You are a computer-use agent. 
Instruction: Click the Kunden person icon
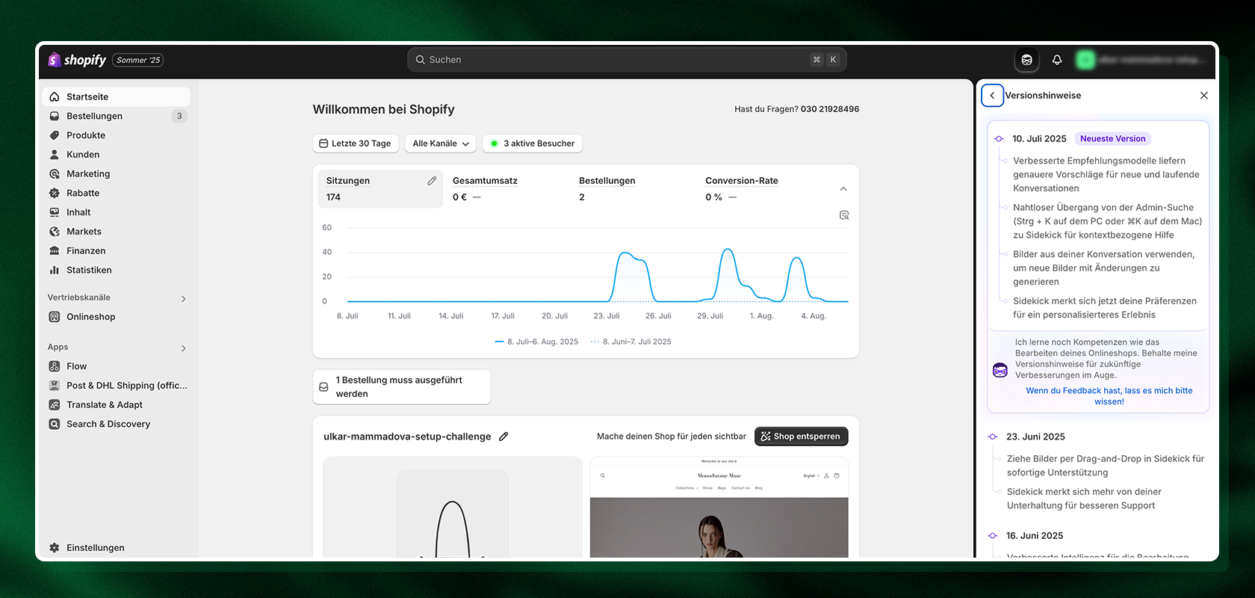tap(55, 155)
